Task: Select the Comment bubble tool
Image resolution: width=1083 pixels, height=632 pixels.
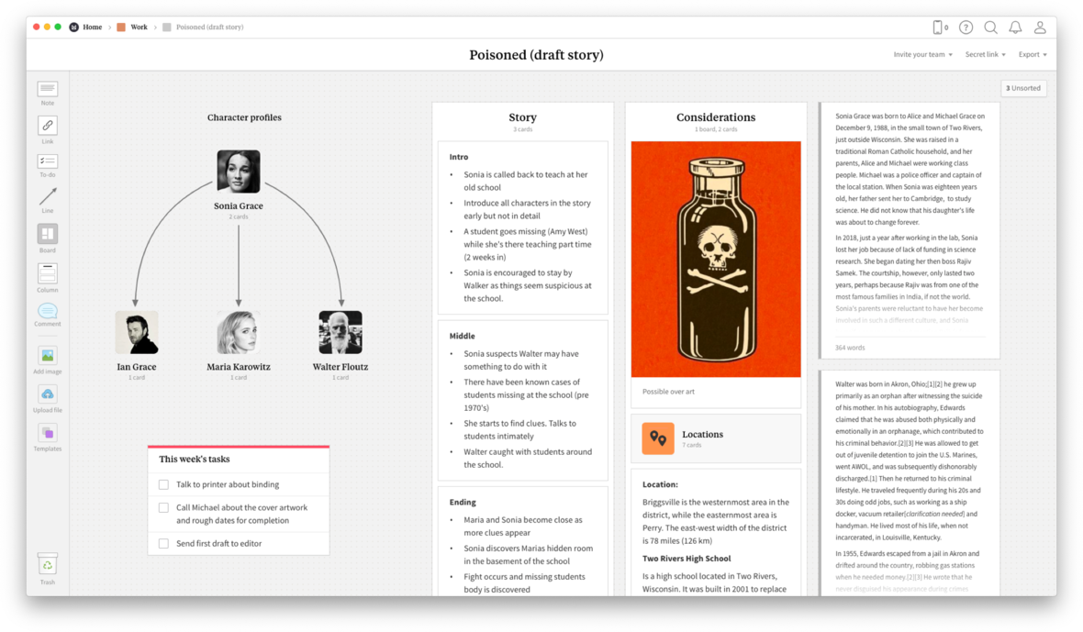Action: pyautogui.click(x=48, y=311)
